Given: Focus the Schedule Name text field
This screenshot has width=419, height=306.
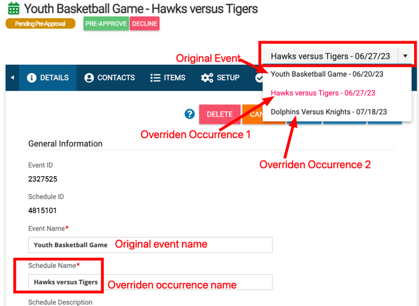Looking at the screenshot, I should tap(188, 282).
